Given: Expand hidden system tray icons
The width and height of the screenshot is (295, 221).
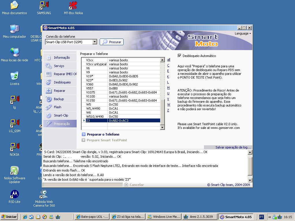Looking at the screenshot, I should (270, 217).
